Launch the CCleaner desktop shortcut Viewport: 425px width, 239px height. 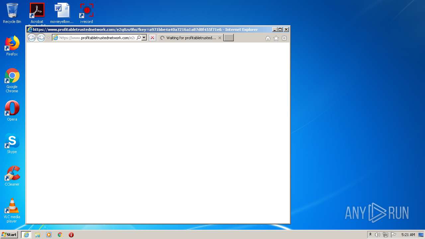[x=12, y=176]
